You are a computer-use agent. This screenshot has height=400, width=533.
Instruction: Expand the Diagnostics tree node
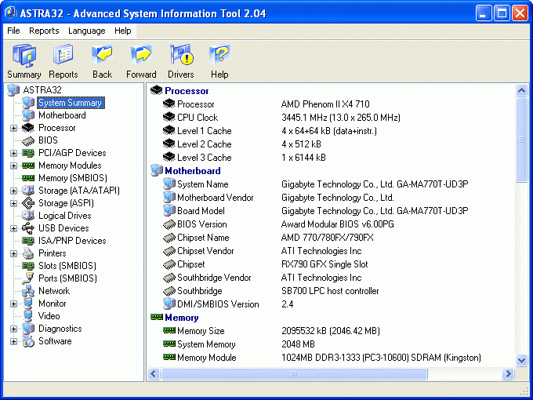[13, 329]
